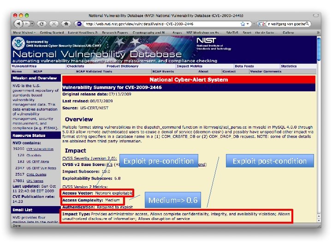This screenshot has width=332, height=249.
Task: Bookmark this page with the star icon
Action: click(x=243, y=24)
